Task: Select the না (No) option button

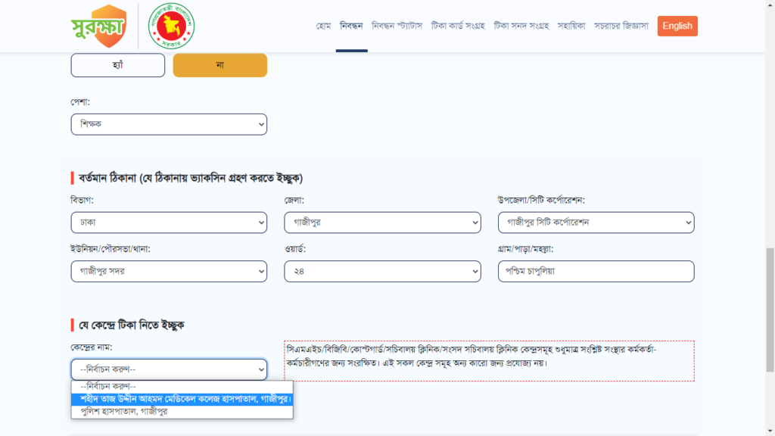Action: click(219, 65)
